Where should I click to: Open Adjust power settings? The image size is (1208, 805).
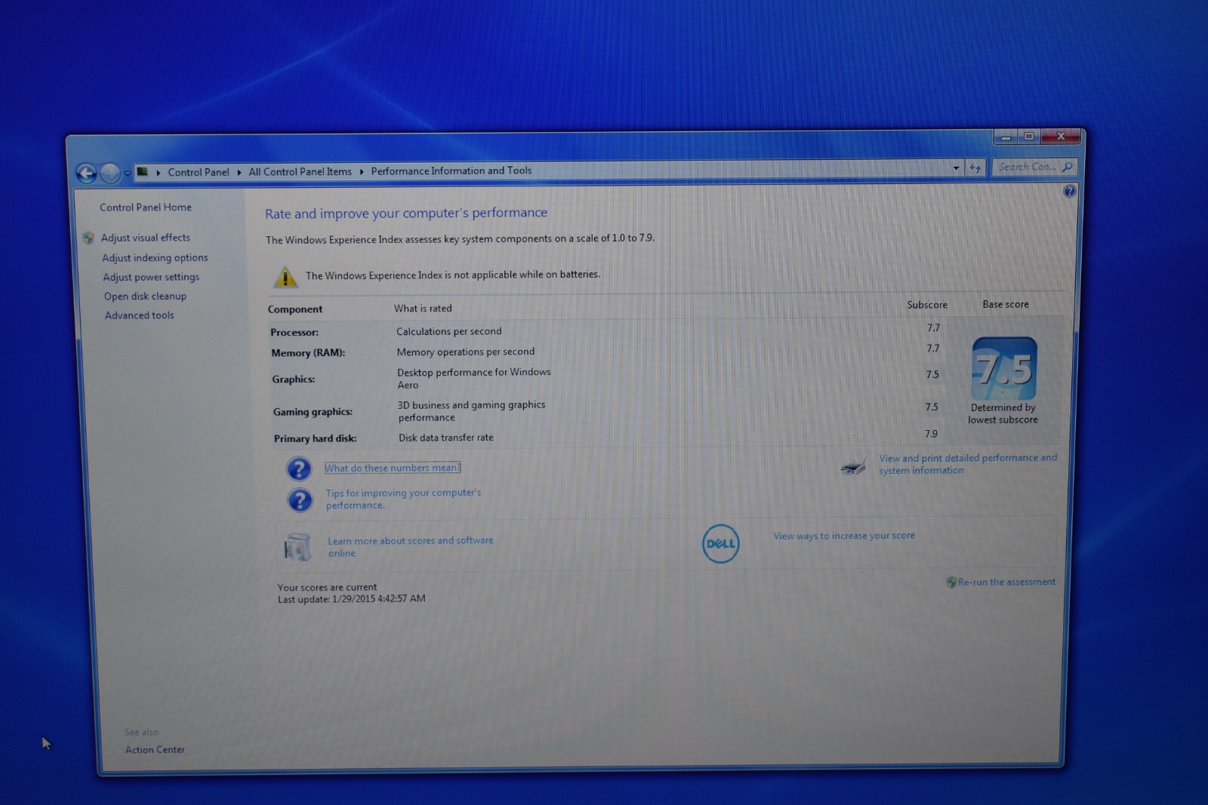click(151, 277)
